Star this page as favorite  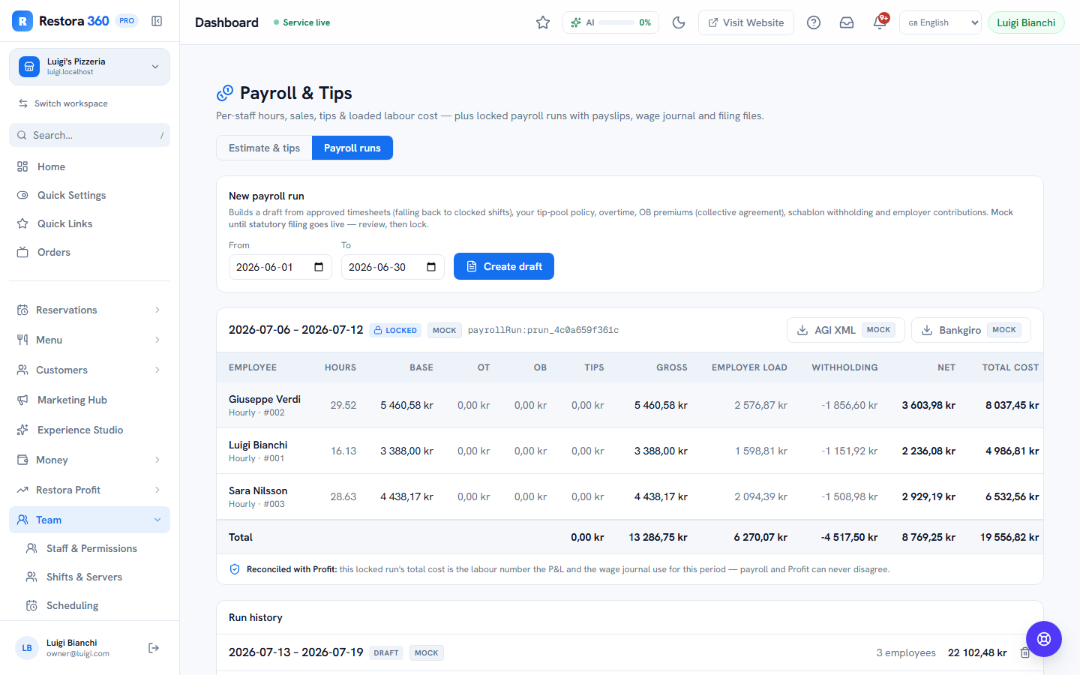(543, 22)
